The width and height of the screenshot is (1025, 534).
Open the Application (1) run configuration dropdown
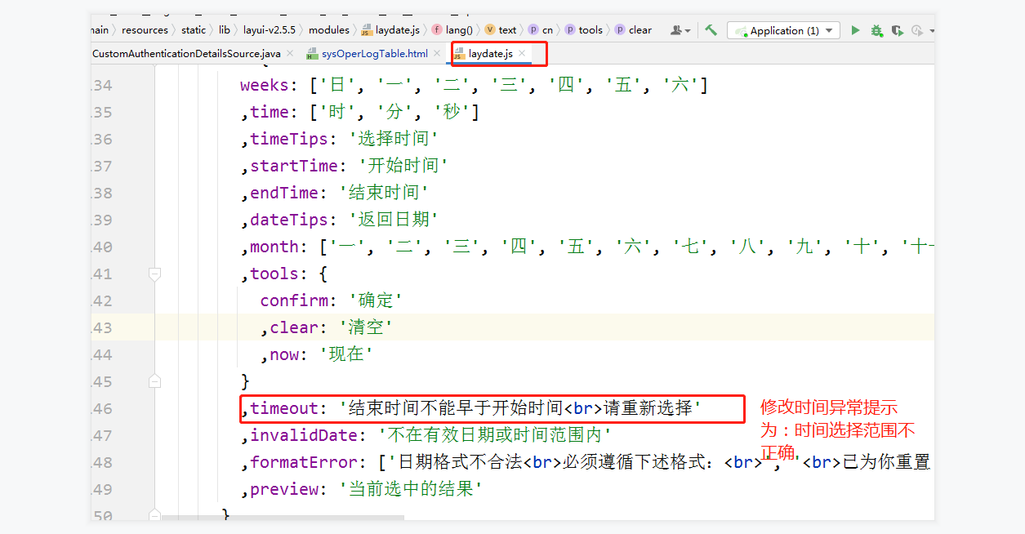coord(782,29)
